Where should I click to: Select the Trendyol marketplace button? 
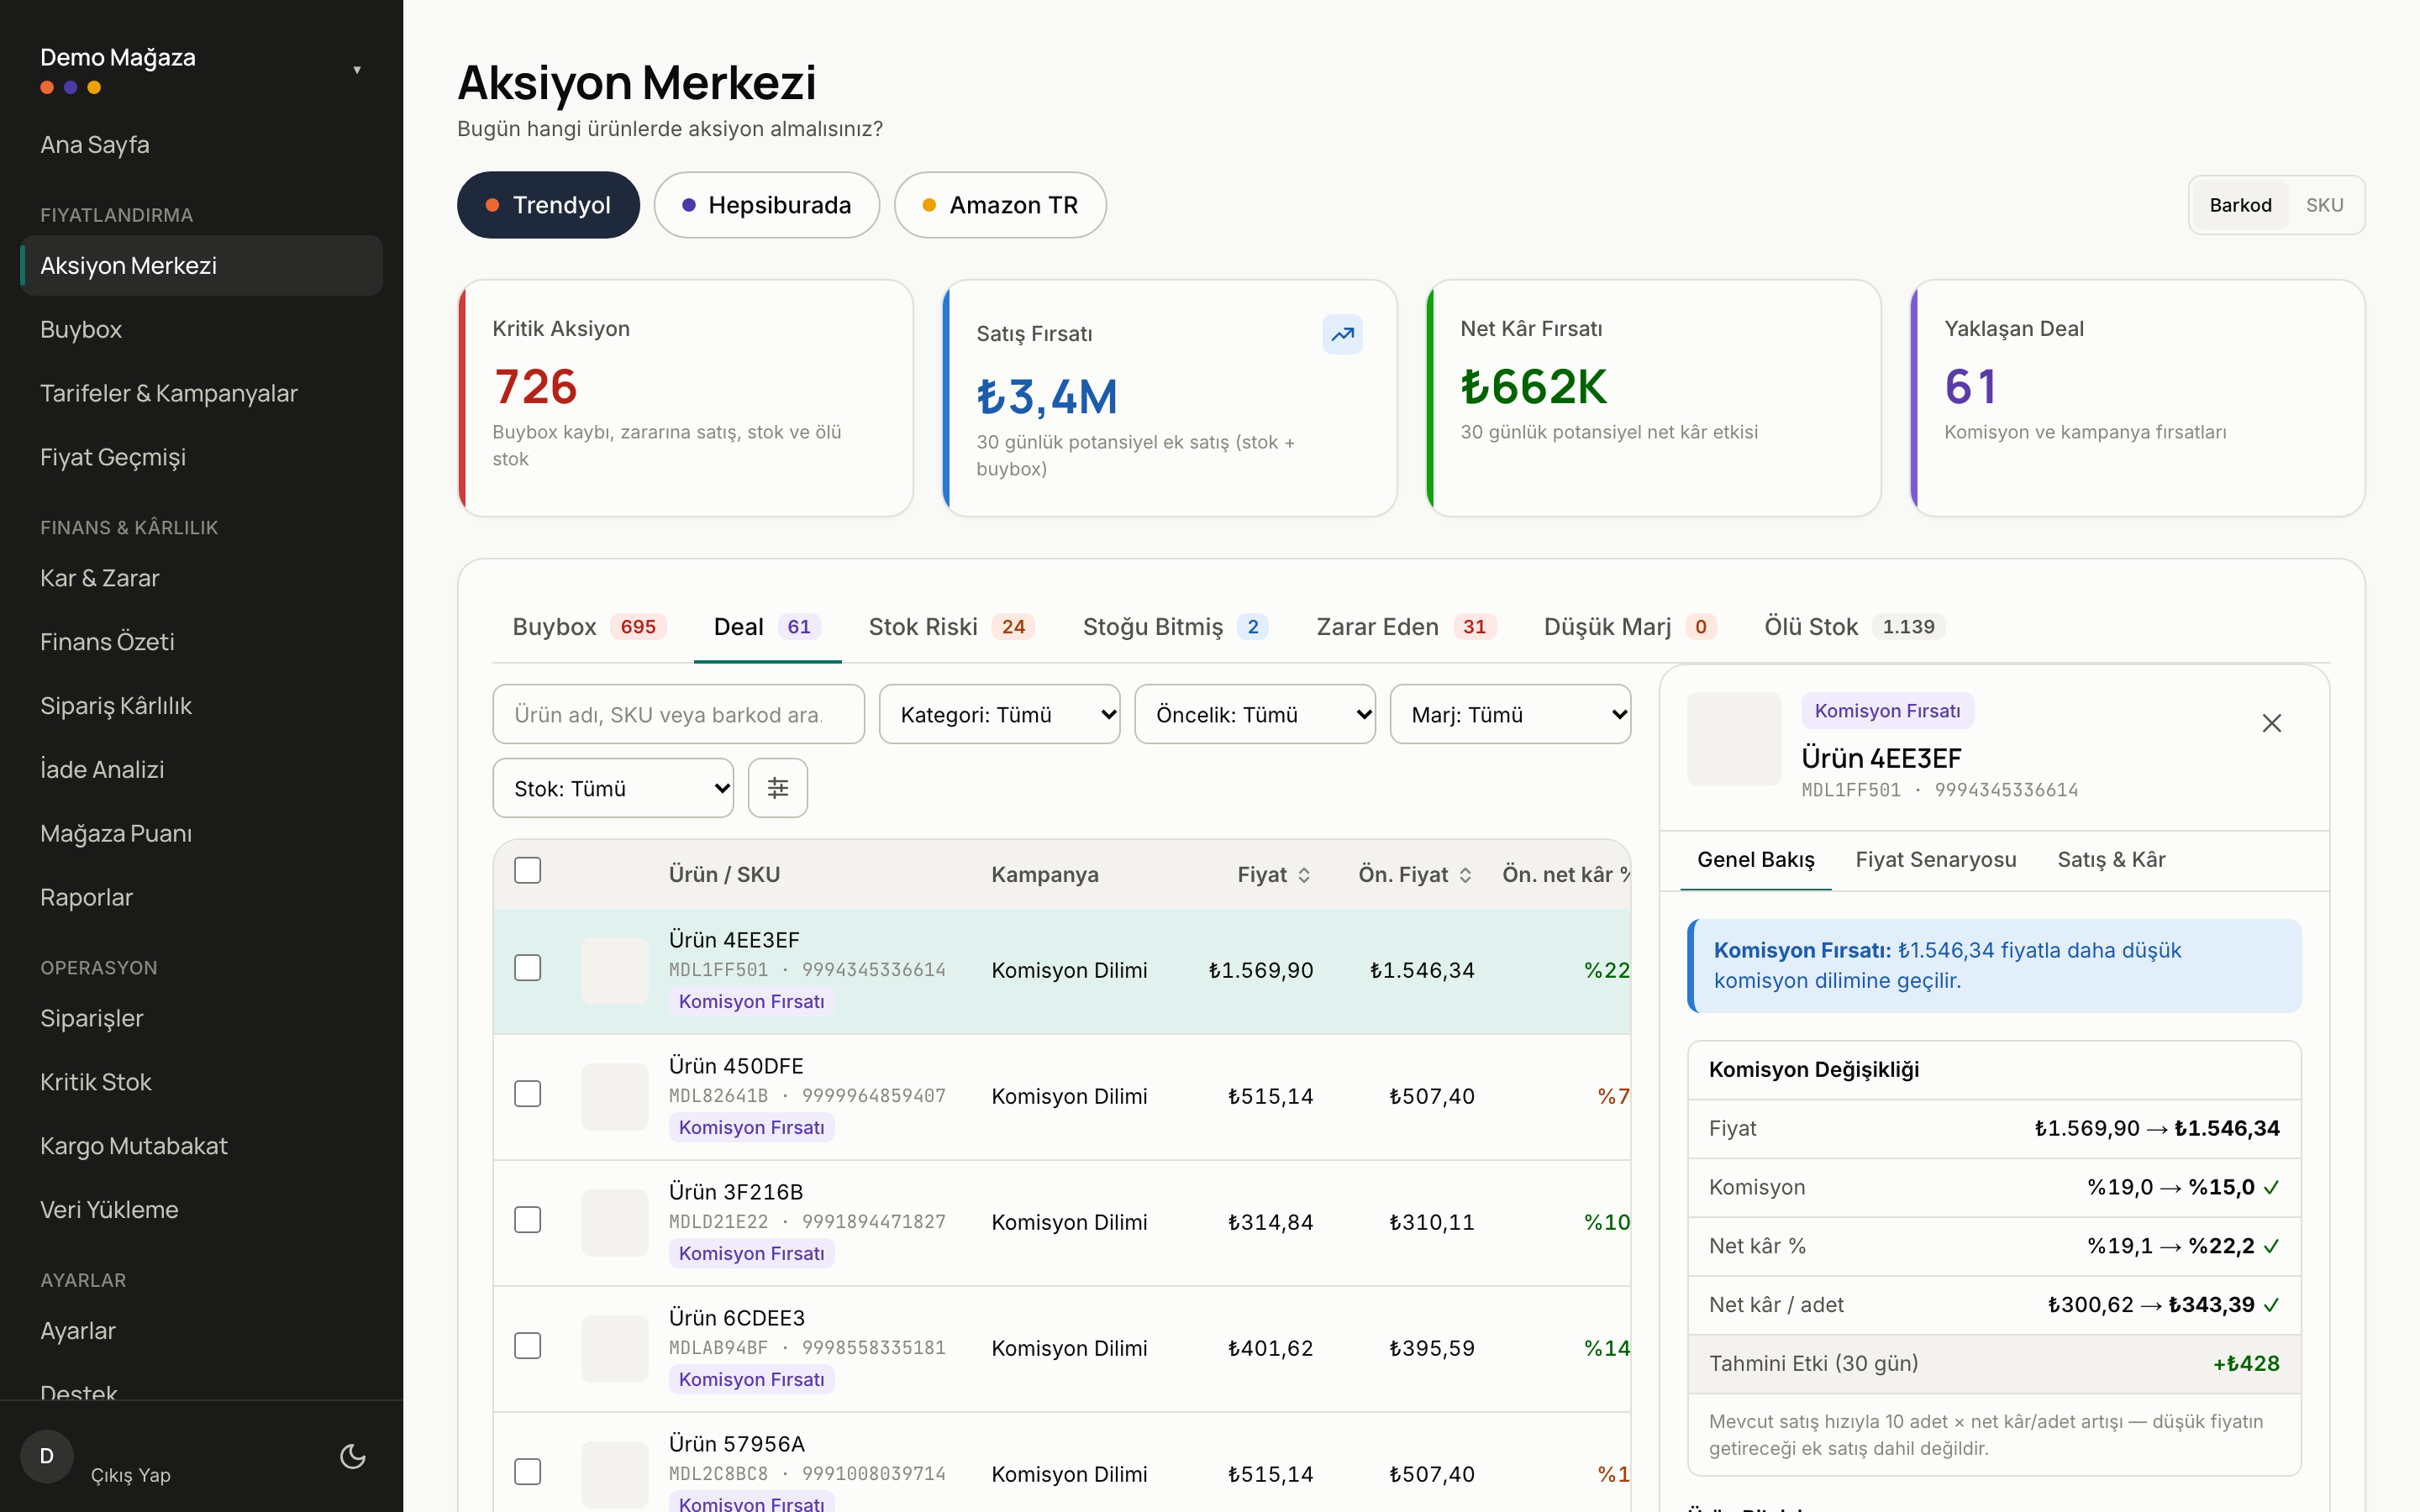(548, 205)
